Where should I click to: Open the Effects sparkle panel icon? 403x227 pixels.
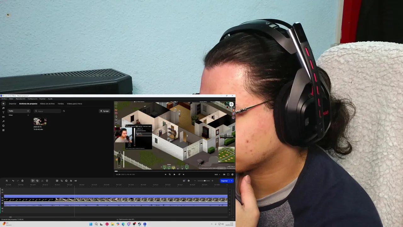coord(3,121)
